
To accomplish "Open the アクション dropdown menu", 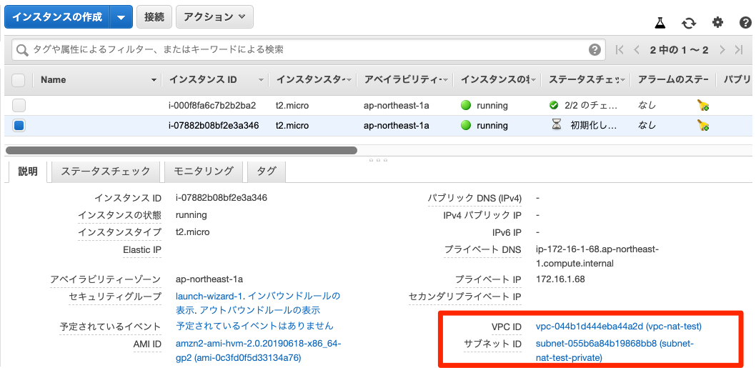I will tap(214, 17).
